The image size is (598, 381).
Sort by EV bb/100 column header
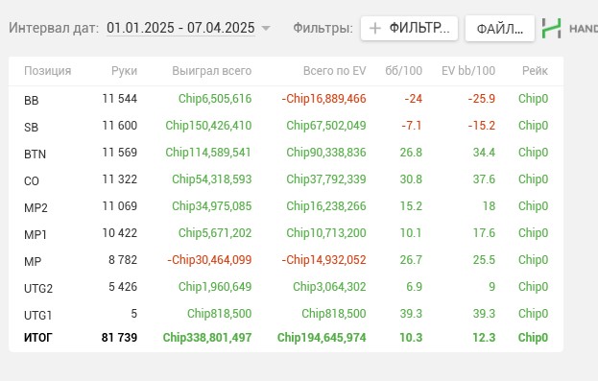468,71
